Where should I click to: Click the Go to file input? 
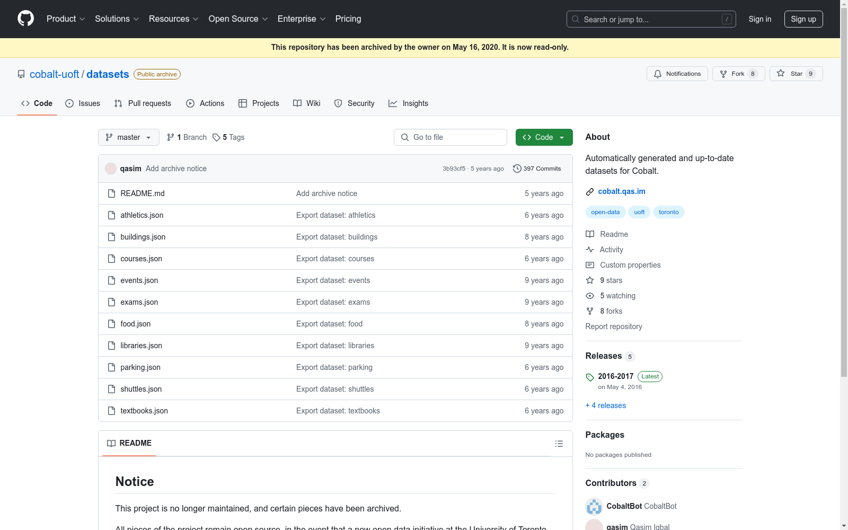[x=450, y=137]
